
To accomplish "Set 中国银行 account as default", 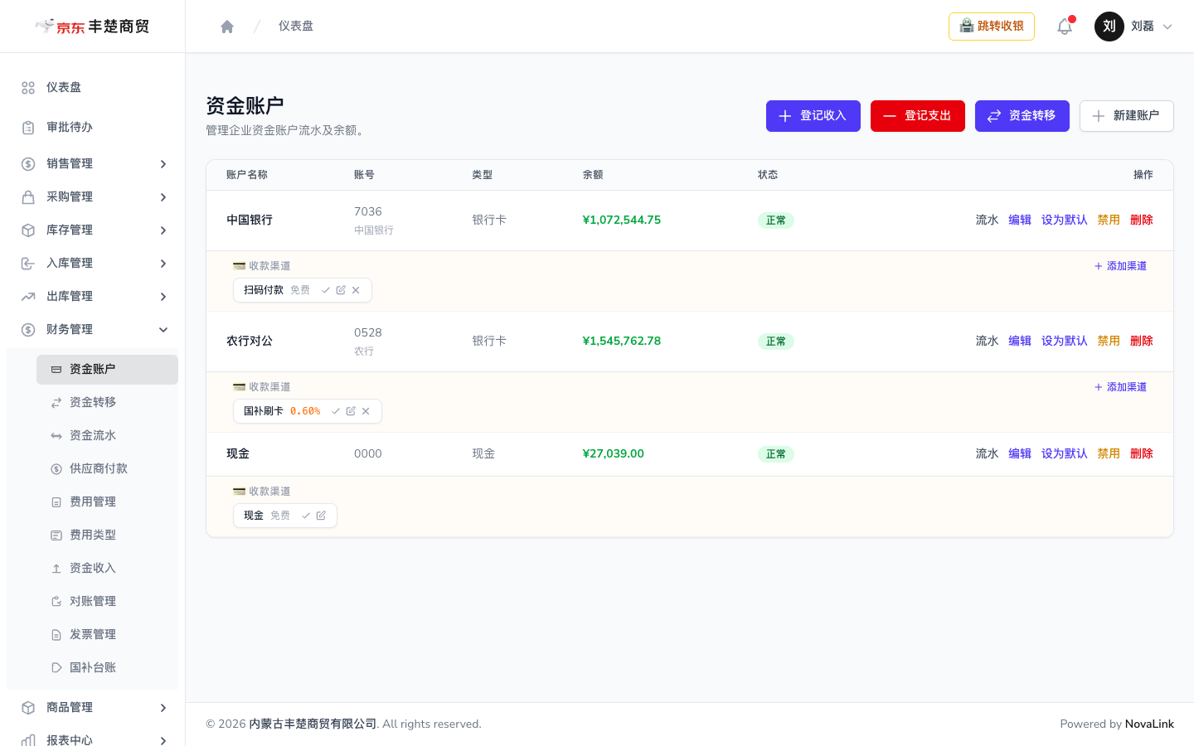I will click(1064, 220).
